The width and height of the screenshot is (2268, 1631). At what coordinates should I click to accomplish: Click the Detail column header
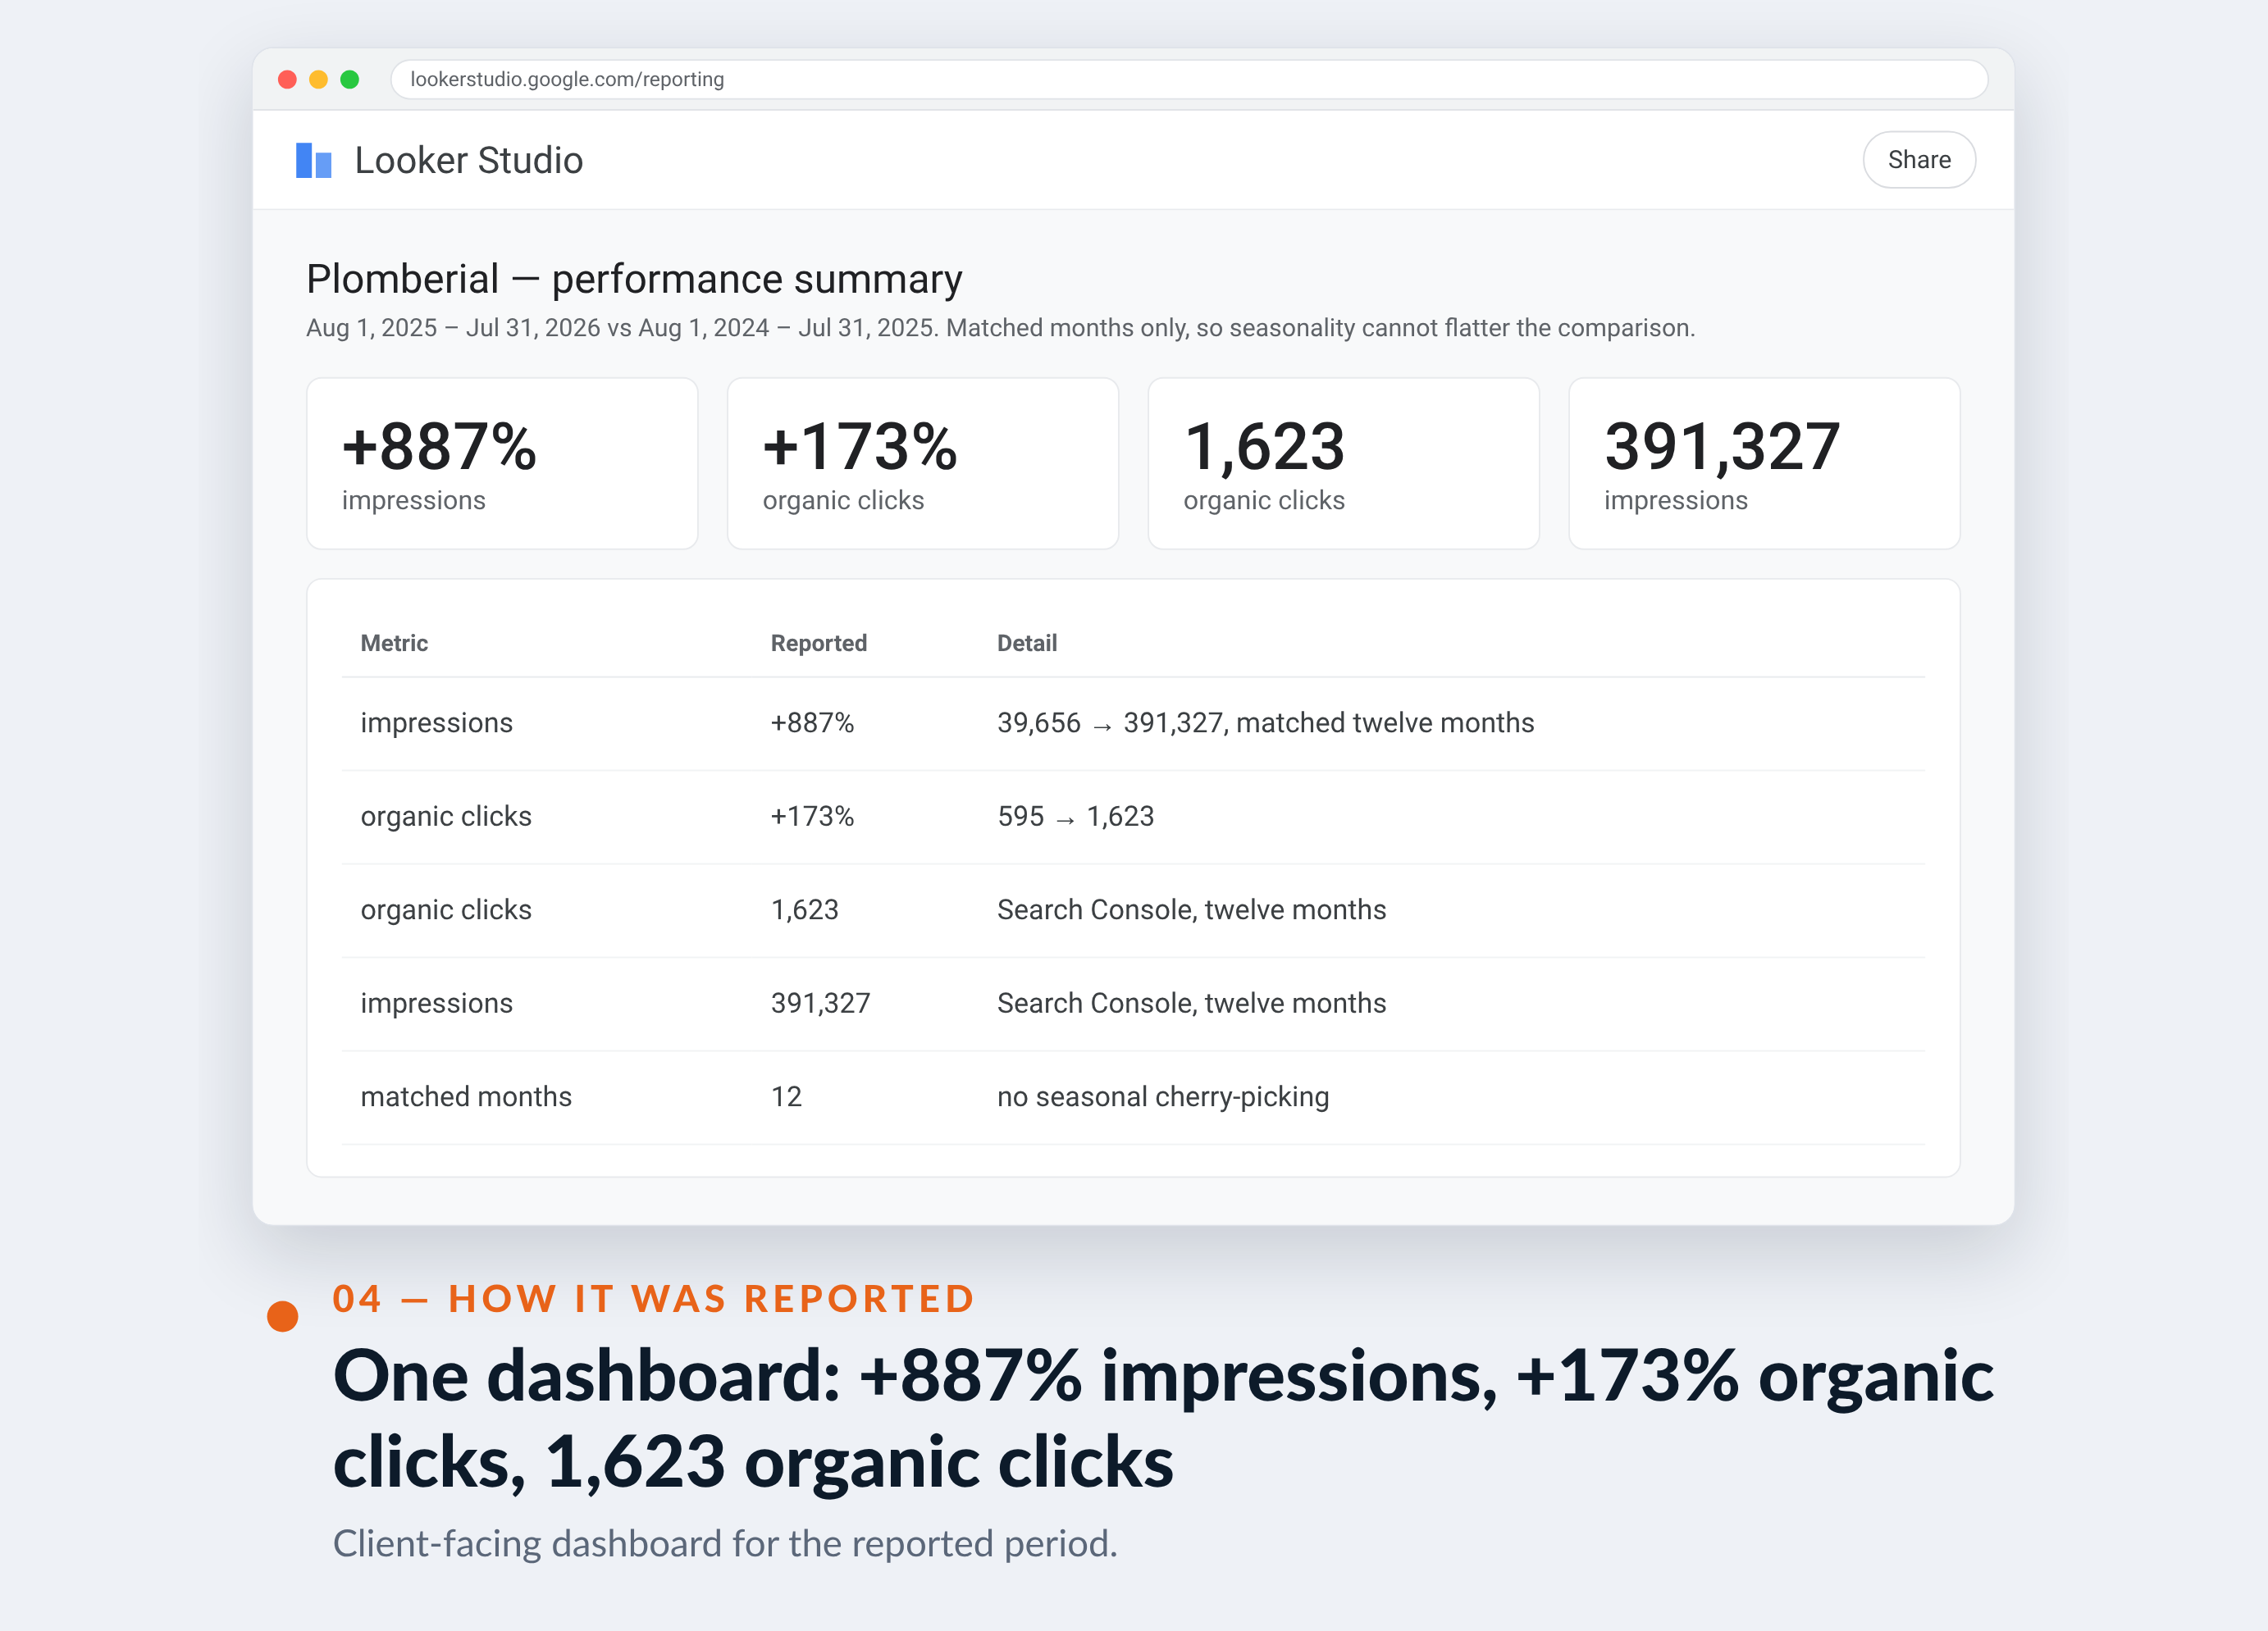(1026, 643)
